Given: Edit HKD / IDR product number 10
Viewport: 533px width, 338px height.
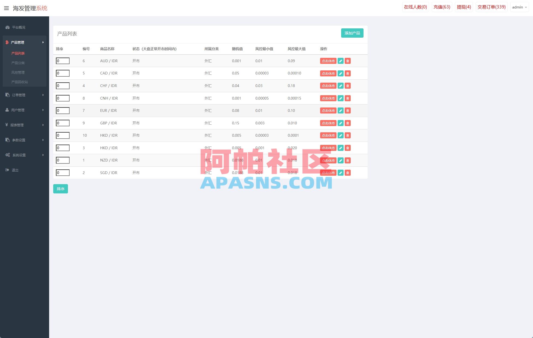Looking at the screenshot, I should tap(341, 136).
